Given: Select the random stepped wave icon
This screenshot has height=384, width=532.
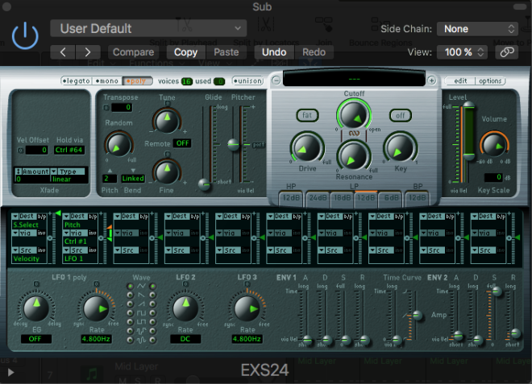Looking at the screenshot, I should [x=141, y=330].
